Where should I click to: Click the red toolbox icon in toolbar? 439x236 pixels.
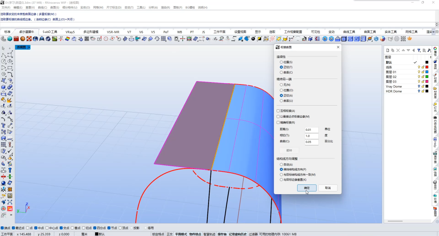click(x=16, y=39)
